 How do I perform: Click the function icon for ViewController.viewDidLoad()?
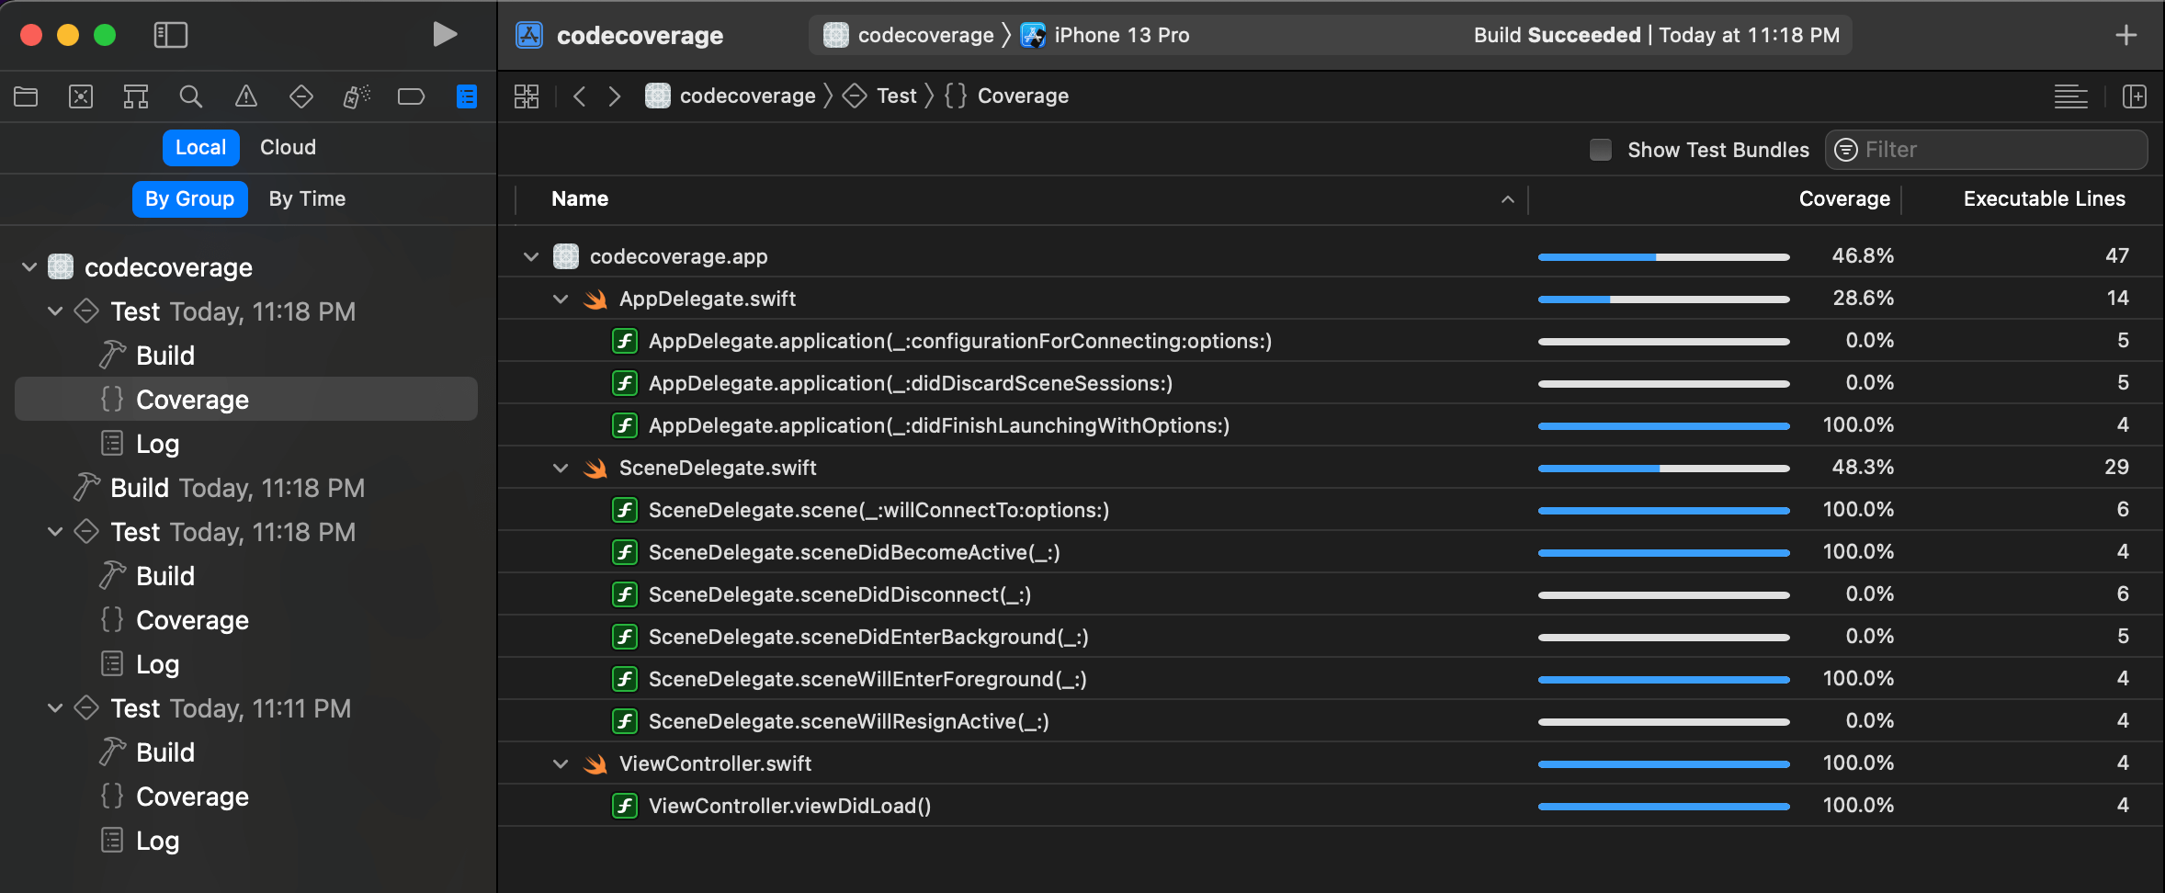(x=625, y=807)
